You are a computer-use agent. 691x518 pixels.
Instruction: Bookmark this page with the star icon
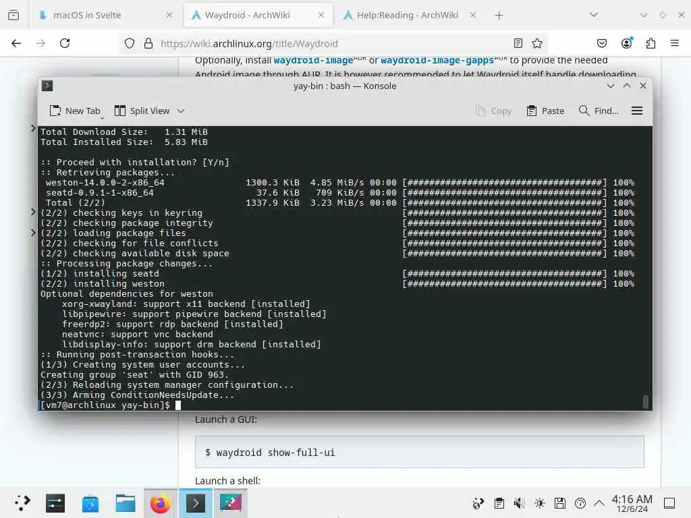[x=536, y=43]
